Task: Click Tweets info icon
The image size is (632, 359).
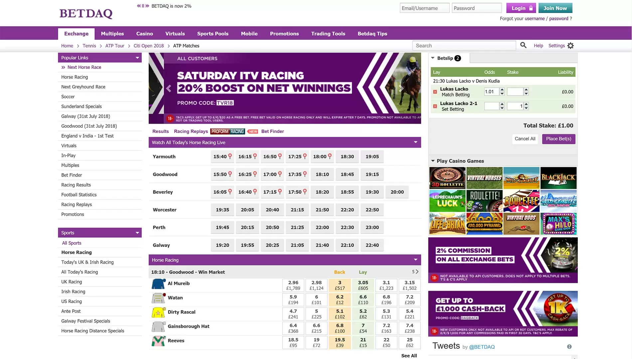Action: [x=569, y=347]
